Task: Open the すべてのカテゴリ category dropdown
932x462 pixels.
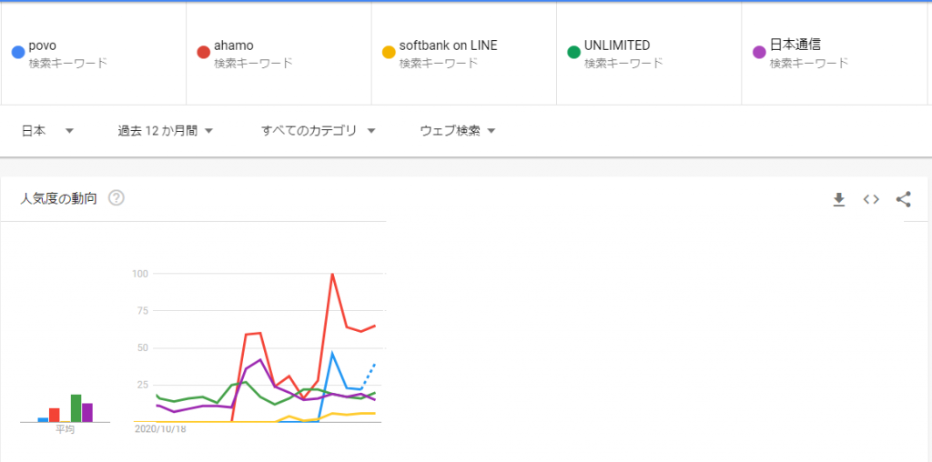Action: pos(319,131)
